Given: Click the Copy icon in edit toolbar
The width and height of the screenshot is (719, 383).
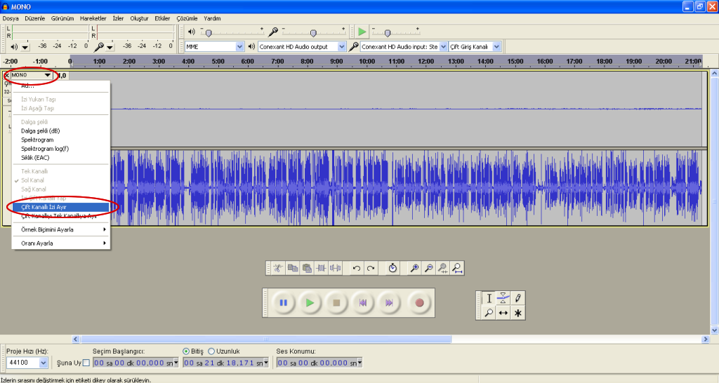Looking at the screenshot, I should 293,268.
